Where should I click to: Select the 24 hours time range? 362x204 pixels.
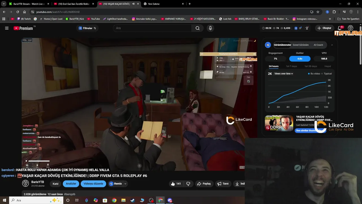(x=273, y=66)
